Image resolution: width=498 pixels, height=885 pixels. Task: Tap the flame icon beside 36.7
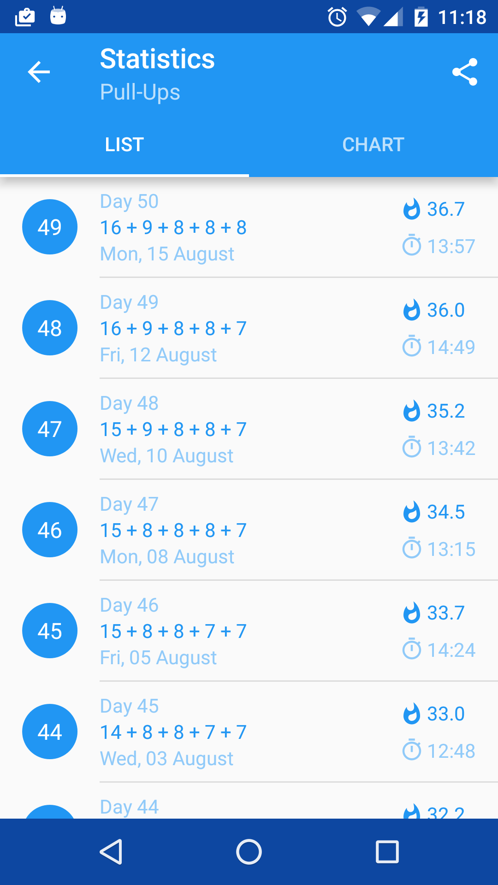[411, 209]
